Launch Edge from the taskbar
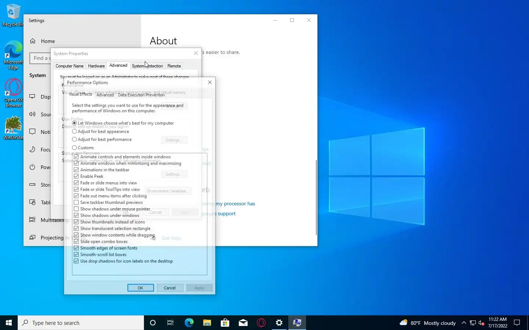The width and height of the screenshot is (529, 330). click(189, 323)
